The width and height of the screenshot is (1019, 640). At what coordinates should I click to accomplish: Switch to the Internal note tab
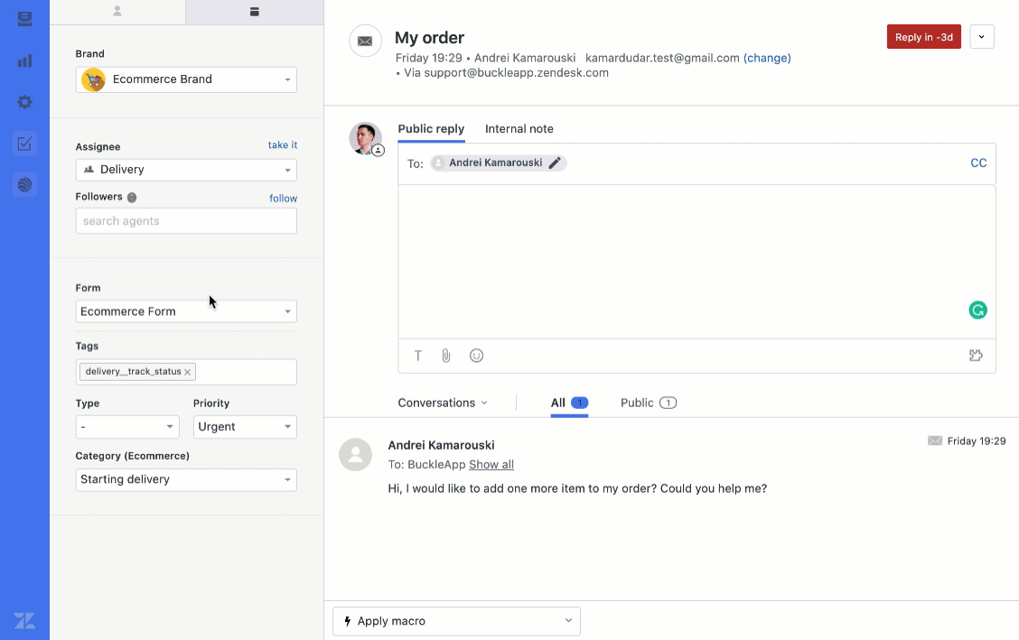(519, 128)
